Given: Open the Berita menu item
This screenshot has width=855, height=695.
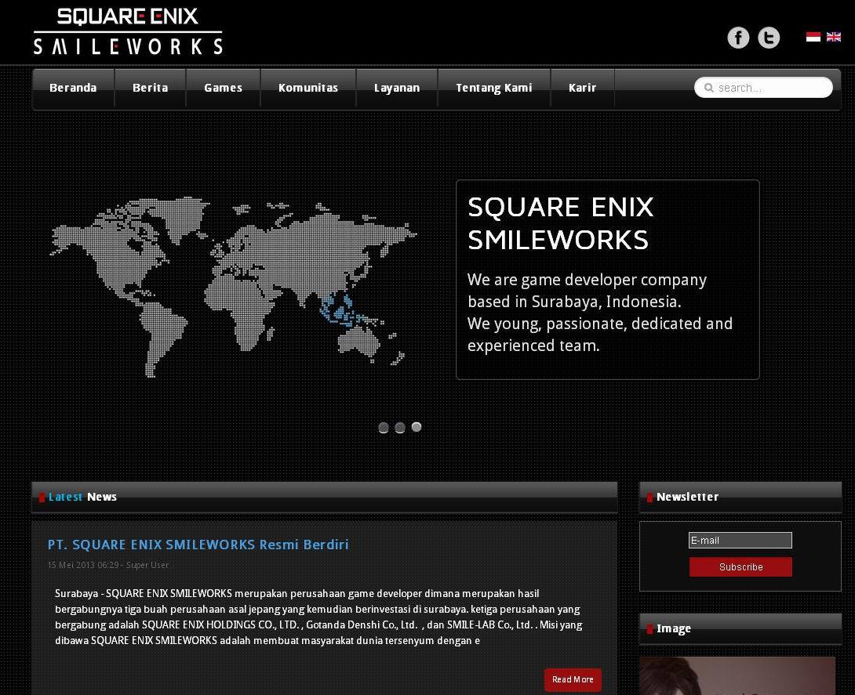Looking at the screenshot, I should [x=149, y=88].
